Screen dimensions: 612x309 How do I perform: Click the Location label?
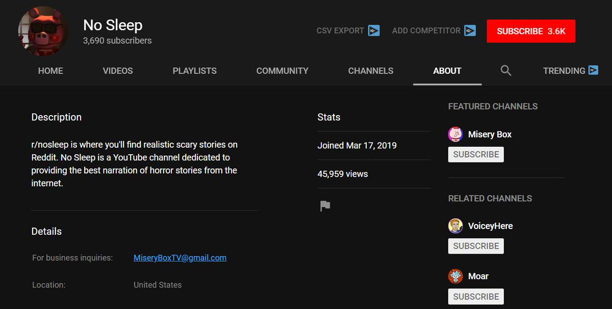(49, 285)
